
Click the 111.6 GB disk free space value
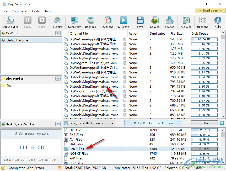pos(31,147)
